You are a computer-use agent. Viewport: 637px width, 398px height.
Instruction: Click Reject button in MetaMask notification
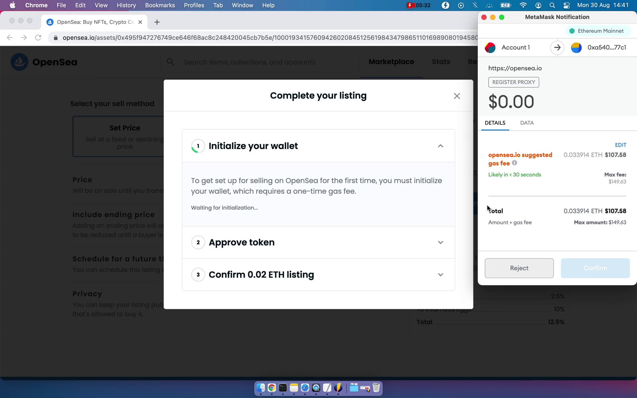[x=519, y=268]
